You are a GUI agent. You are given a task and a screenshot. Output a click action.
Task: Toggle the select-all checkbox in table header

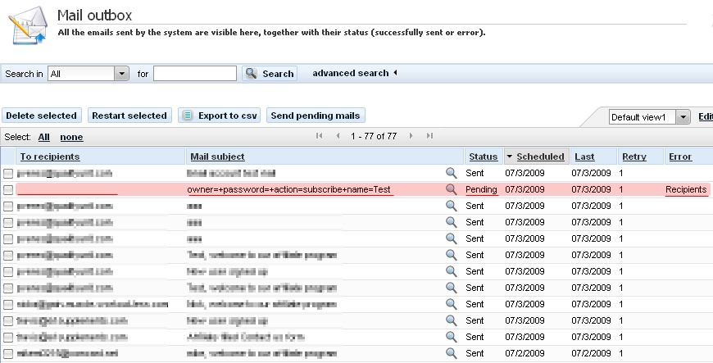(8, 157)
